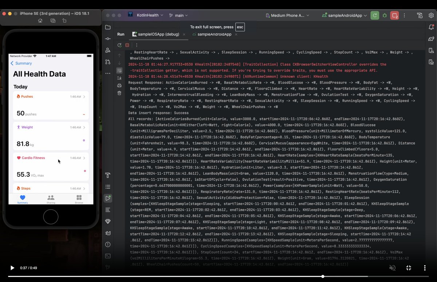This screenshot has height=282, width=437.
Task: Open the Weight health card
Action: 51,136
